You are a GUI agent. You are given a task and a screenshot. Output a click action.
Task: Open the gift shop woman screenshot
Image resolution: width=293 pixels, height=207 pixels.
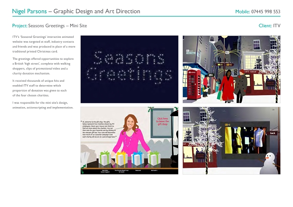pyautogui.click(x=129, y=141)
